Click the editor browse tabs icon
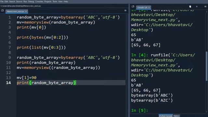Image resolution: width=208 pixels, height=117 pixels. point(2,10)
